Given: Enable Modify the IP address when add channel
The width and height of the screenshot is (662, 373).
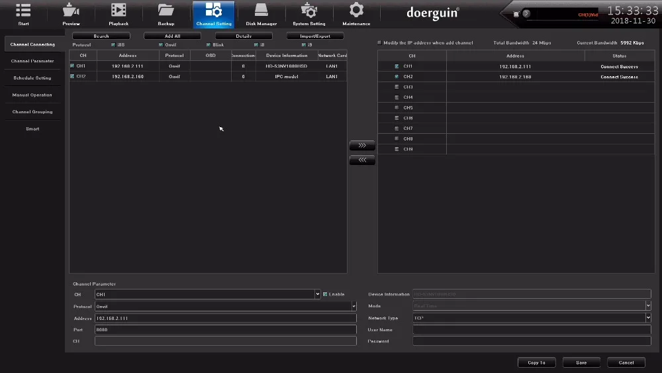Looking at the screenshot, I should 379,42.
